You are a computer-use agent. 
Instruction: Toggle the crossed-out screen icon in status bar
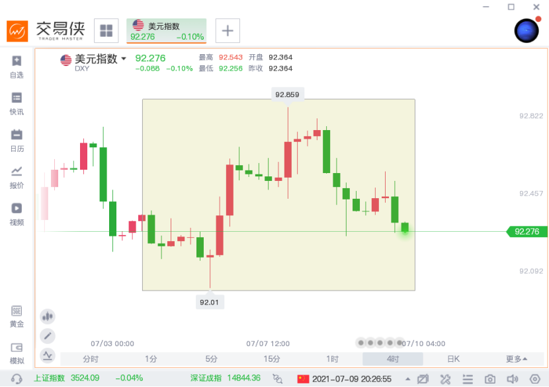pyautogui.click(x=423, y=379)
